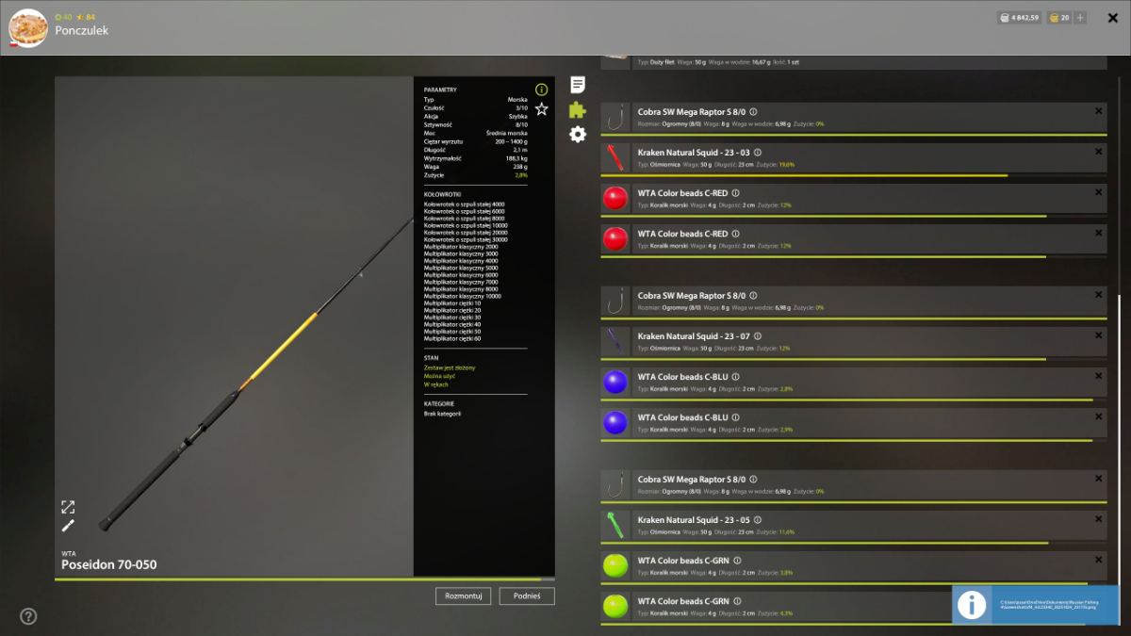Image resolution: width=1131 pixels, height=636 pixels.
Task: Remove the first WTA Color beads C-RED
Action: [1099, 191]
